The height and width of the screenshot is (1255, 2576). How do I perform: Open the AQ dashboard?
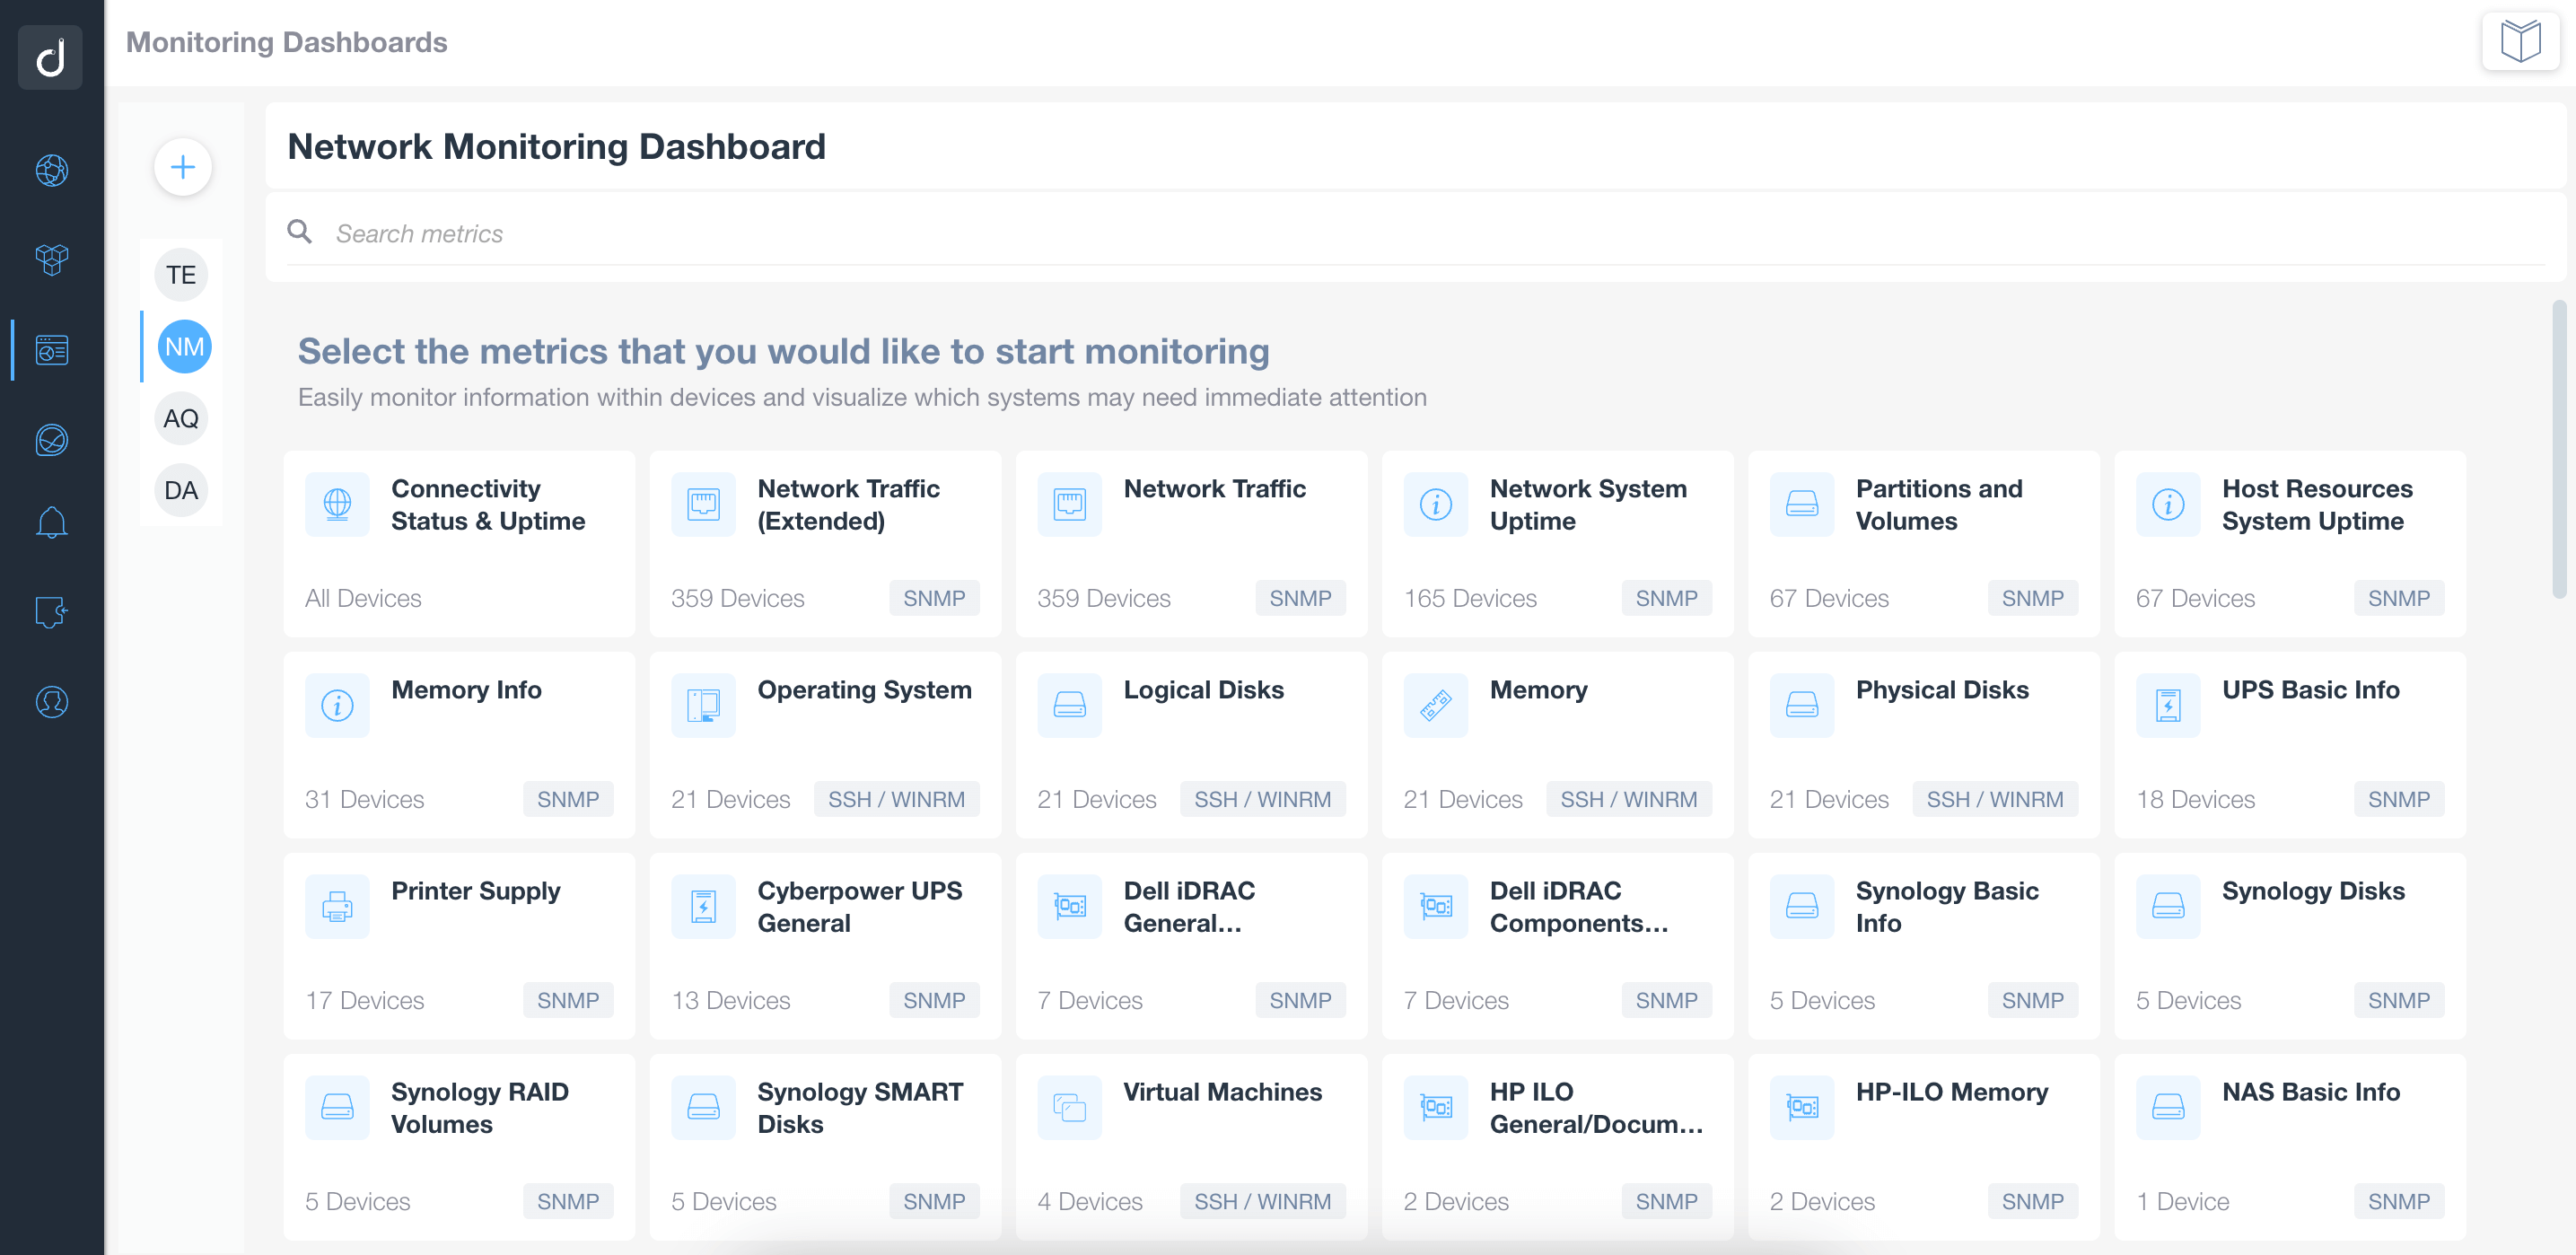182,417
